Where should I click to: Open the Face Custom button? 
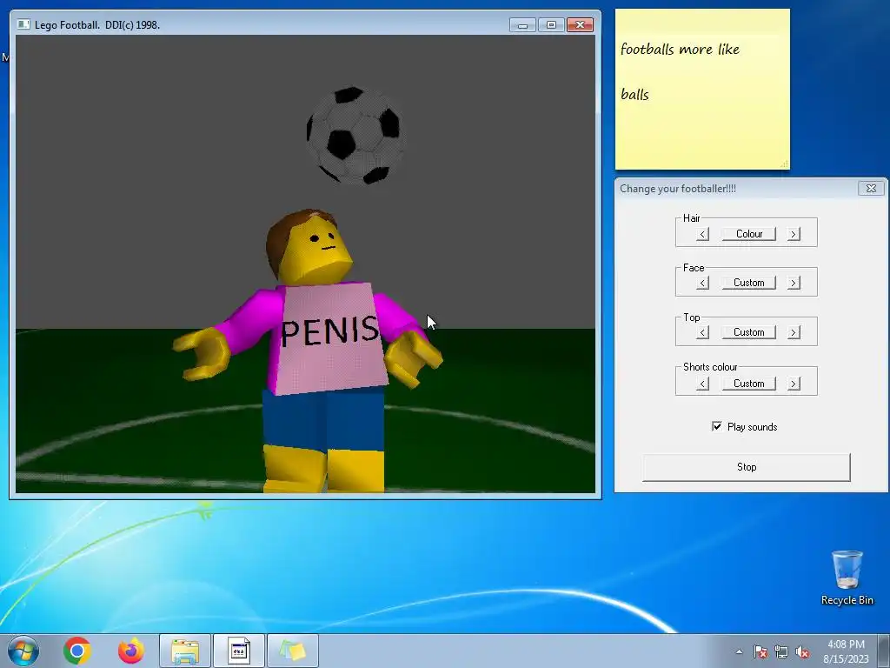click(748, 283)
